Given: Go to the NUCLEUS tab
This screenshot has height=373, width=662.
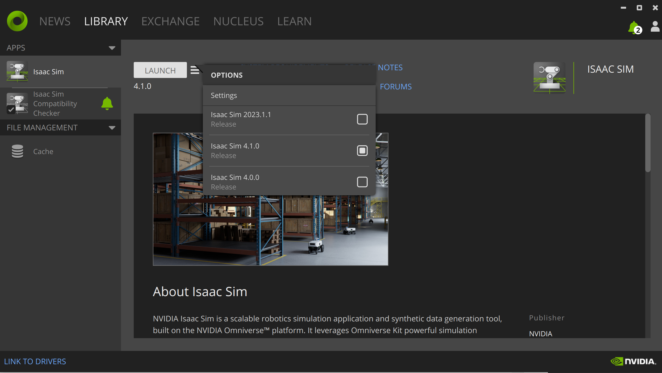Looking at the screenshot, I should (x=238, y=21).
